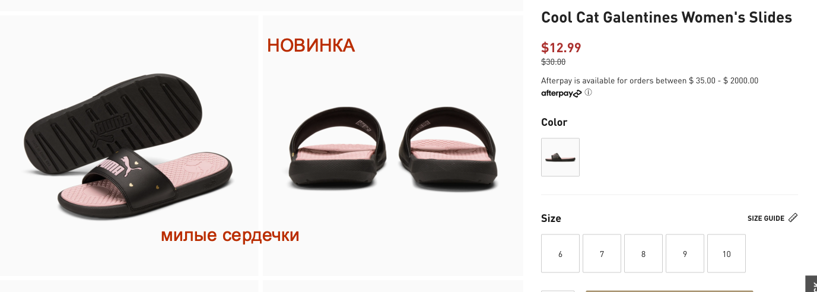This screenshot has height=292, width=817.
Task: Open the SIZE GUIDE link
Action: pos(766,218)
